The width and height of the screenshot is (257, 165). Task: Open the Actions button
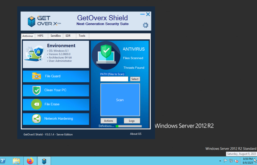[108, 121]
